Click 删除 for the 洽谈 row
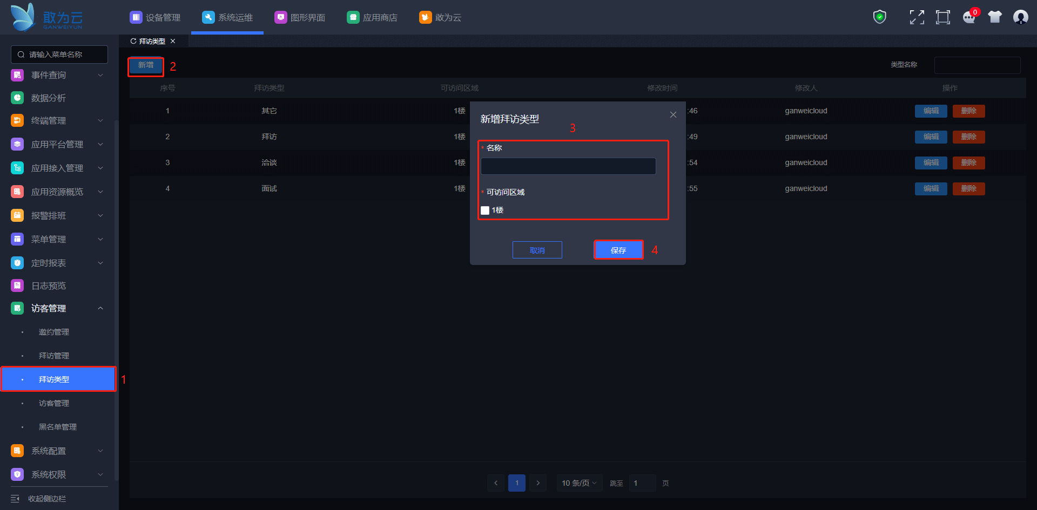Image resolution: width=1037 pixels, height=510 pixels. click(969, 162)
